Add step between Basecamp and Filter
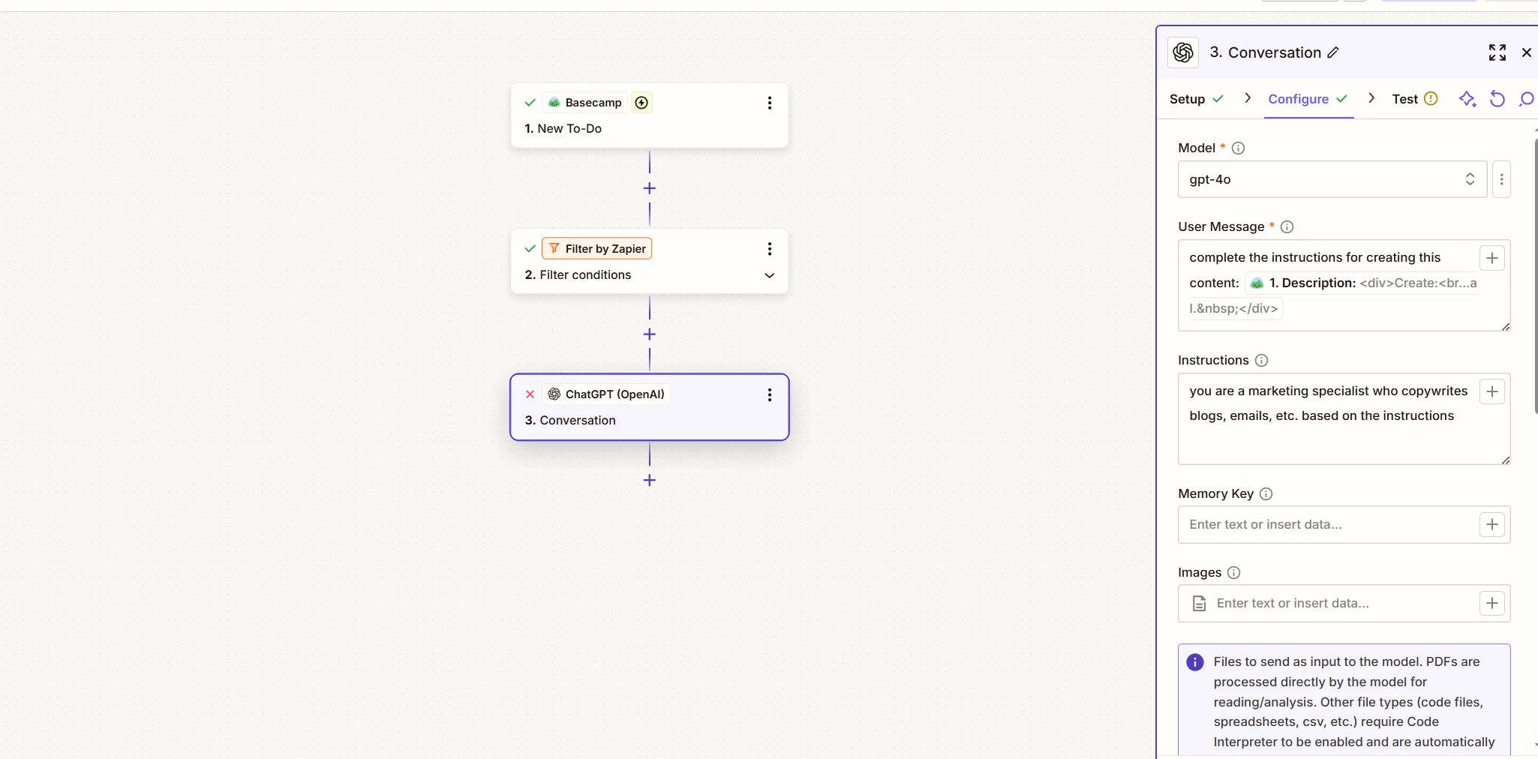This screenshot has width=1538, height=759. coord(650,188)
